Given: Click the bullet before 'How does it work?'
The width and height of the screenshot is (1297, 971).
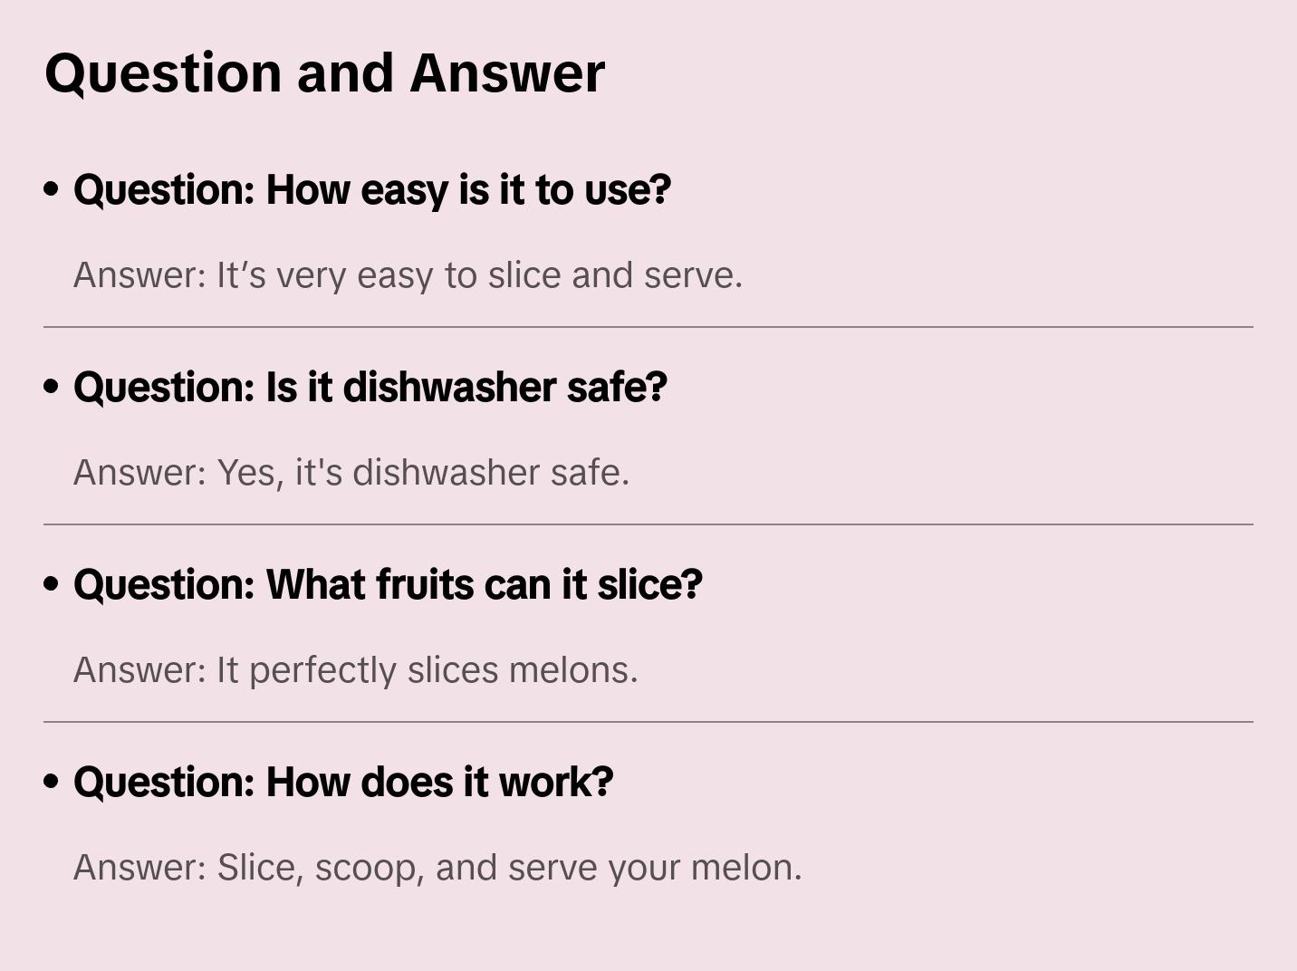Looking at the screenshot, I should coord(52,782).
